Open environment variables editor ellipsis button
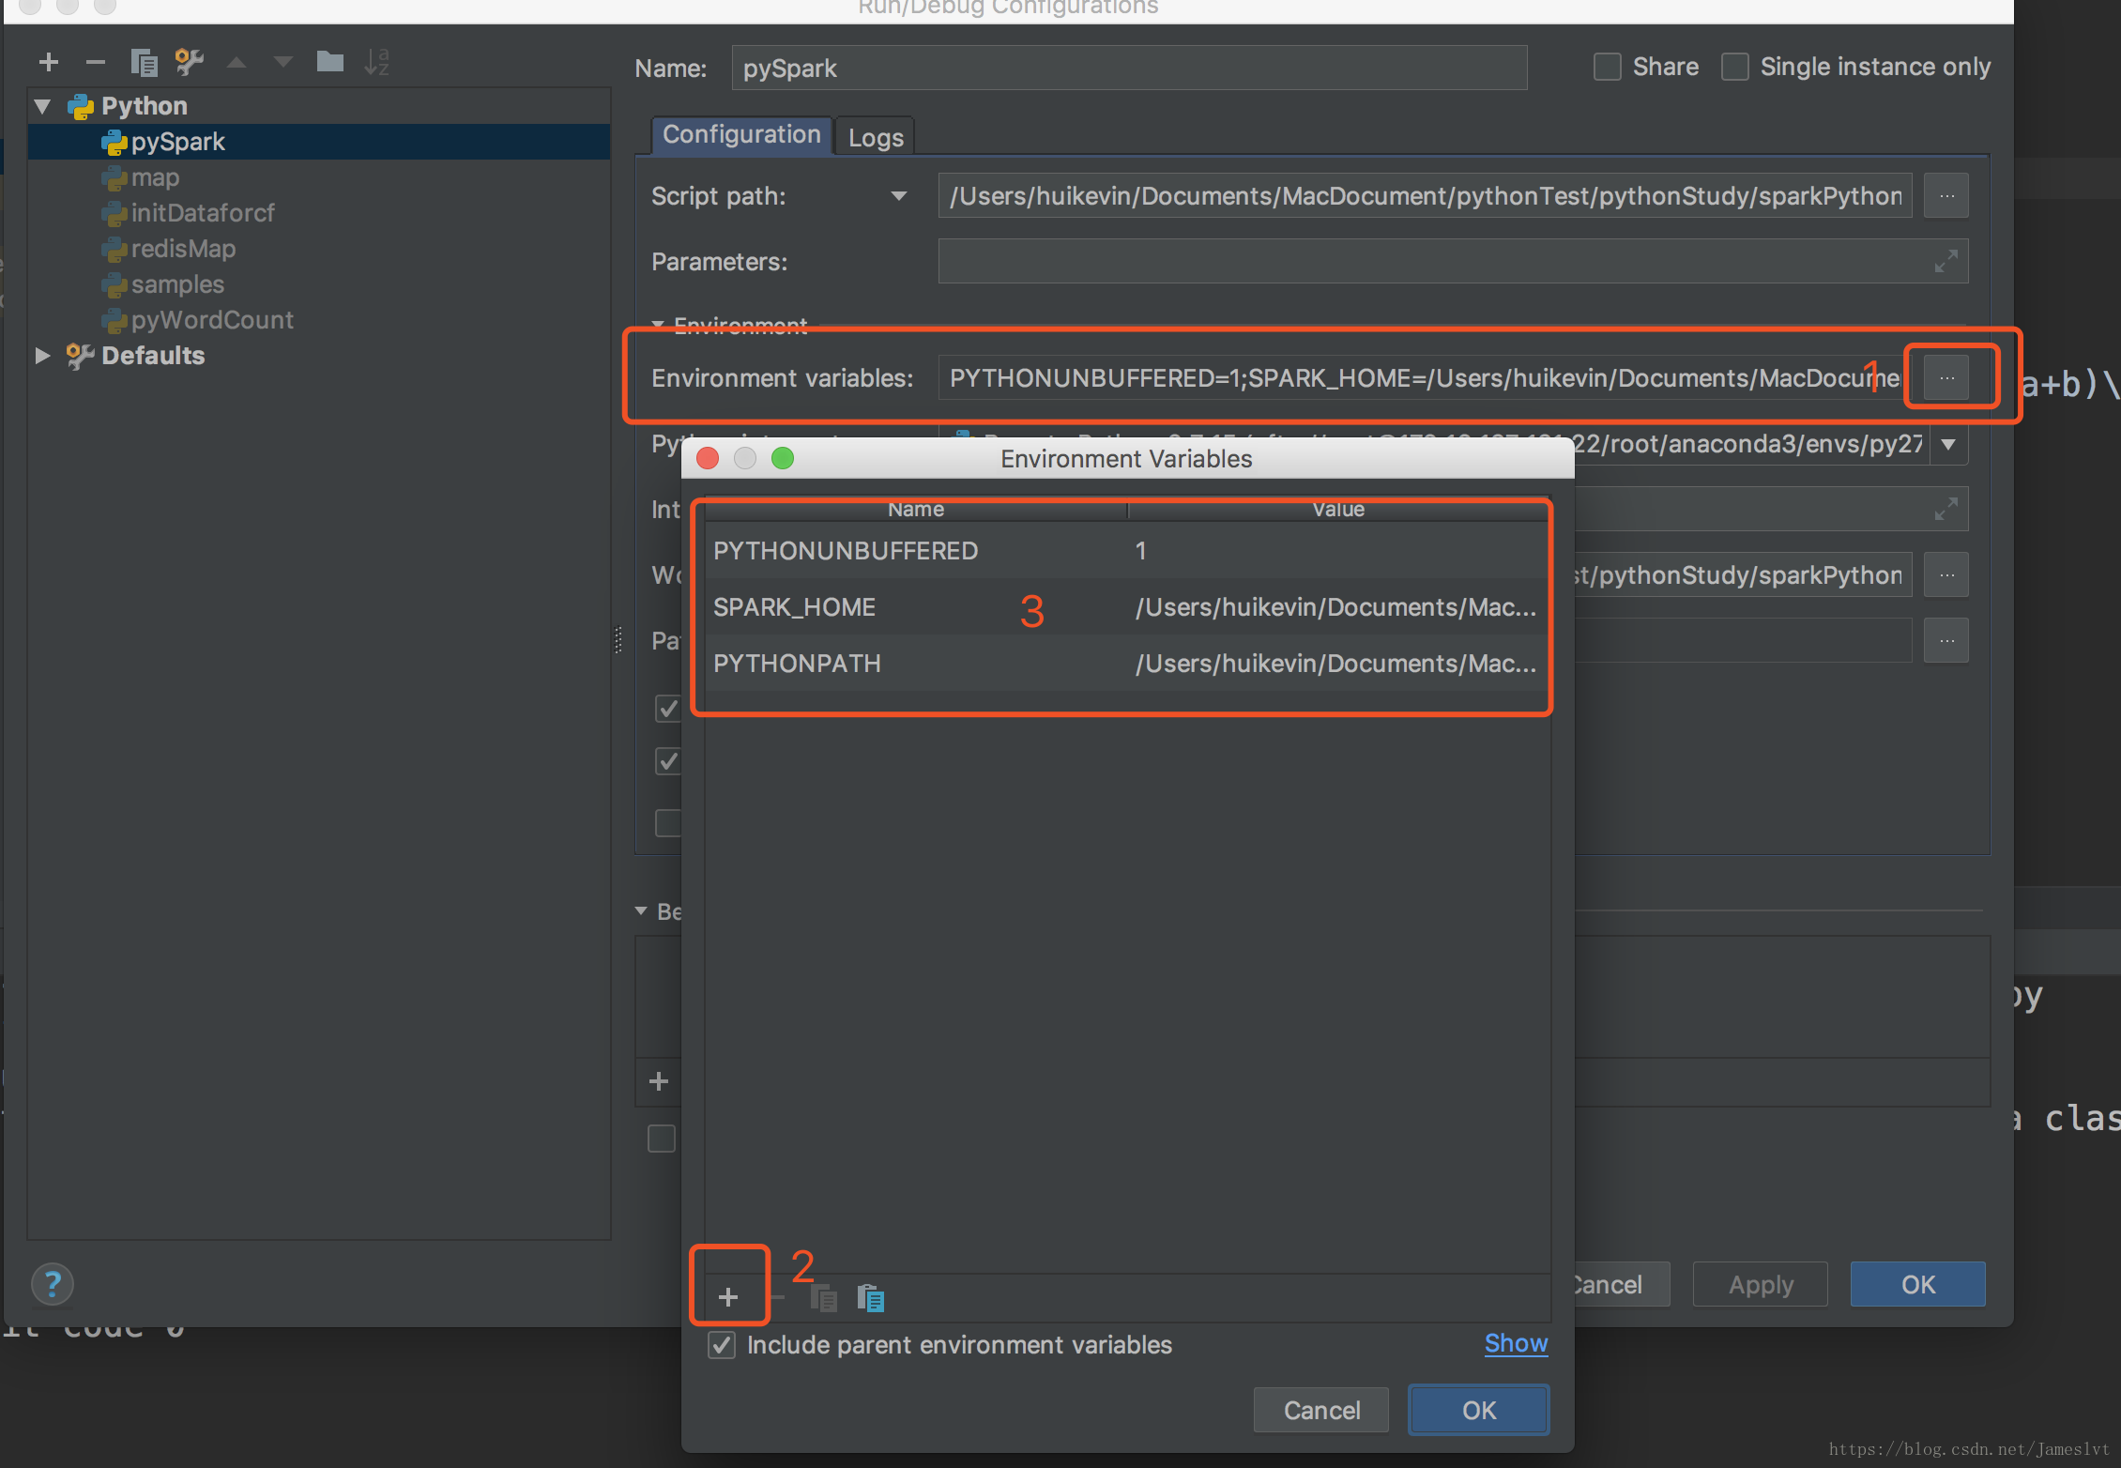 [1946, 377]
